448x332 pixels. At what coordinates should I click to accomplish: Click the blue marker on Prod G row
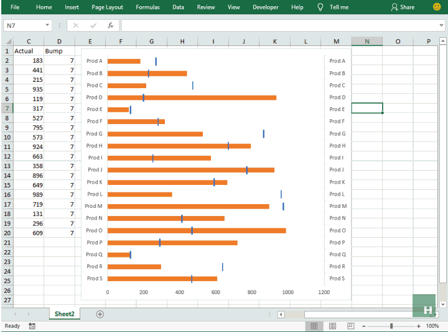[263, 133]
